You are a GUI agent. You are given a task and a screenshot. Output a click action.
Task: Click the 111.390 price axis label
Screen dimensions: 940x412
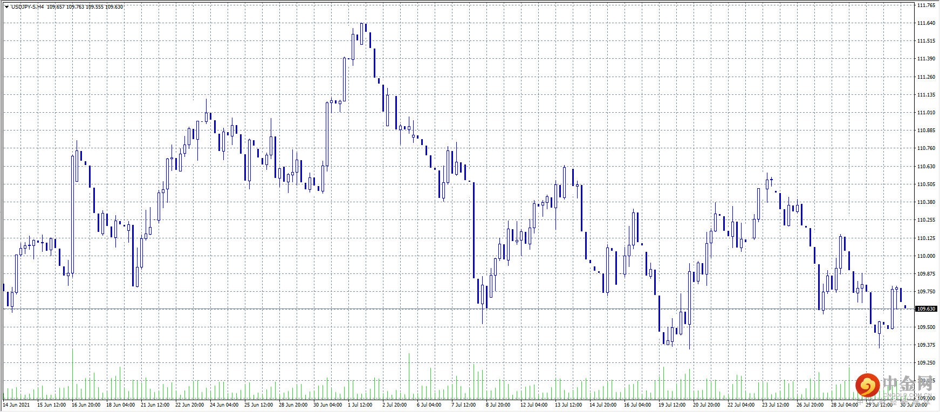926,59
